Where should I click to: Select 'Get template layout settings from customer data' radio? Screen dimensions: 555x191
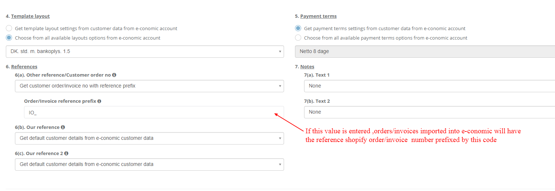click(x=9, y=28)
